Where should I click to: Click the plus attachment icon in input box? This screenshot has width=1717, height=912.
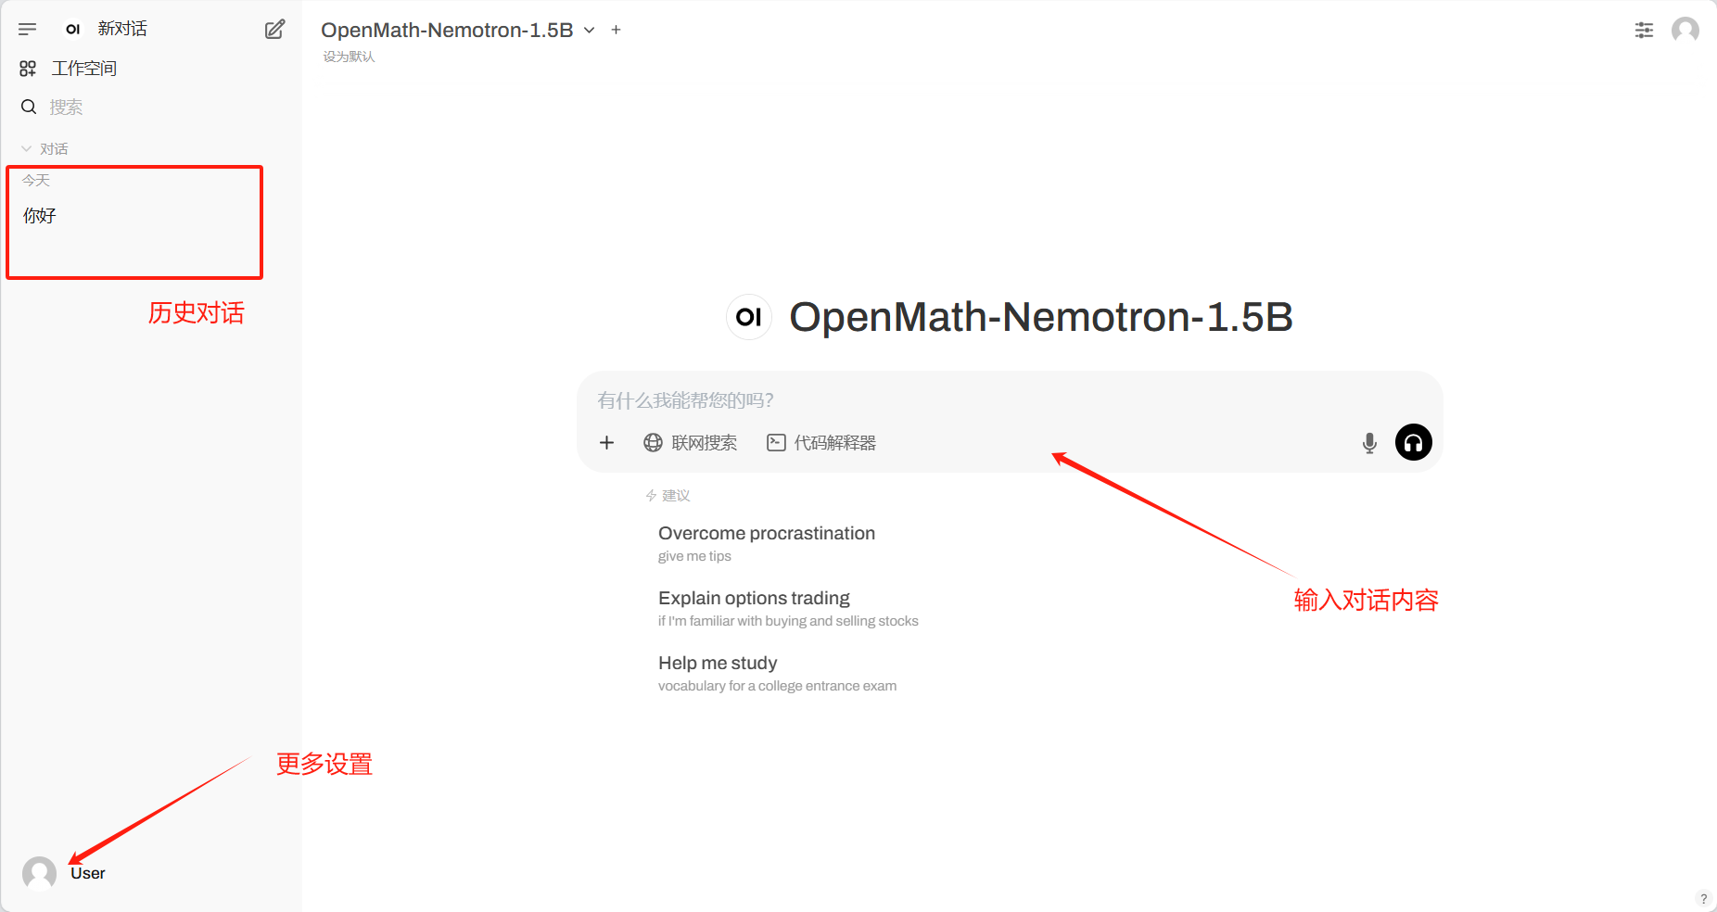click(606, 443)
